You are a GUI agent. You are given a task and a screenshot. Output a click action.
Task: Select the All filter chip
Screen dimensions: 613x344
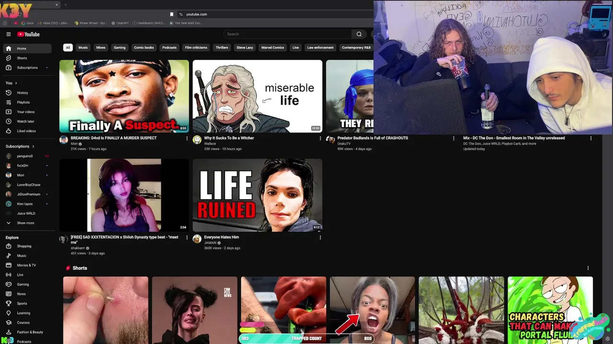pyautogui.click(x=68, y=48)
